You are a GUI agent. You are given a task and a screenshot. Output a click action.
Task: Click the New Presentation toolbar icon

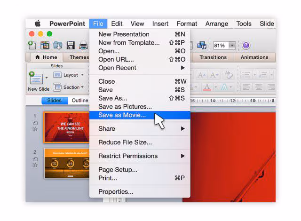point(32,45)
